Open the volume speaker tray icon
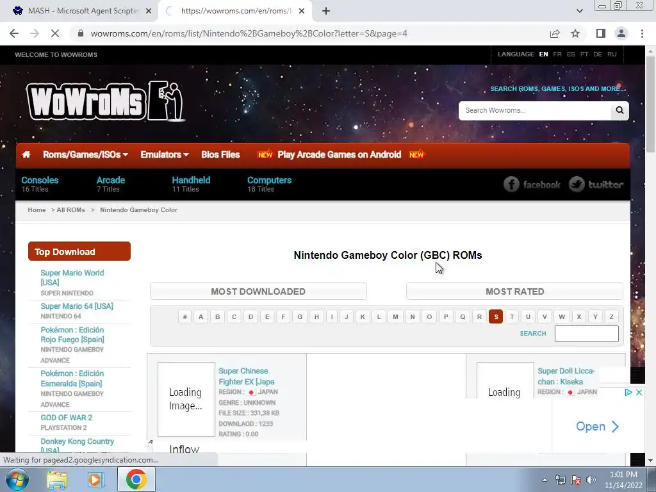The image size is (656, 492). pyautogui.click(x=591, y=480)
